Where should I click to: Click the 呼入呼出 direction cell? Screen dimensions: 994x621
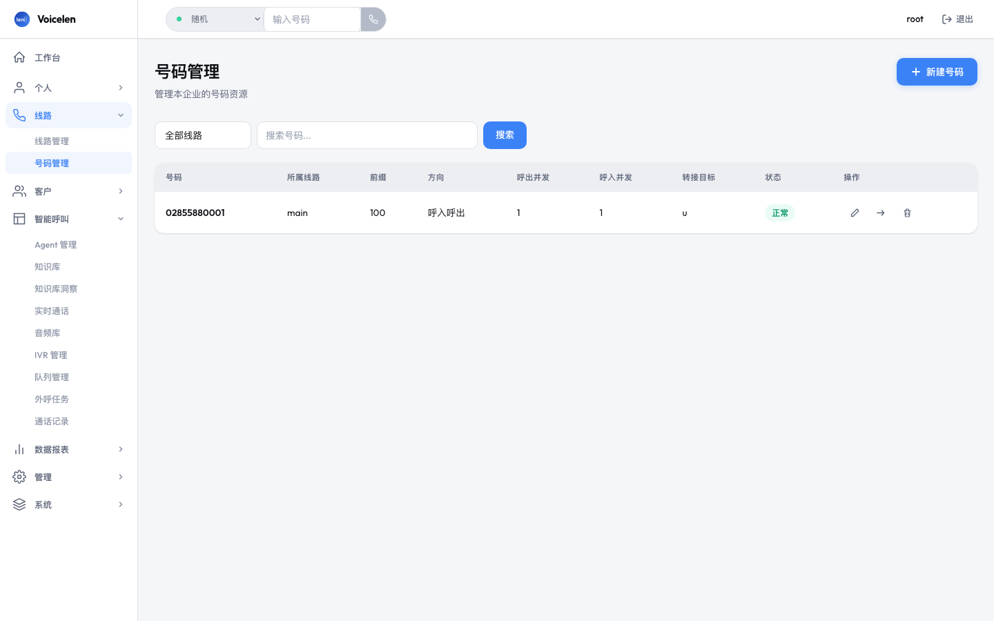447,213
